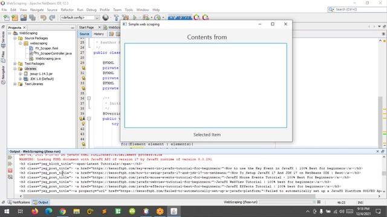
Task: Click the Clean and Build icon
Action: click(x=125, y=17)
